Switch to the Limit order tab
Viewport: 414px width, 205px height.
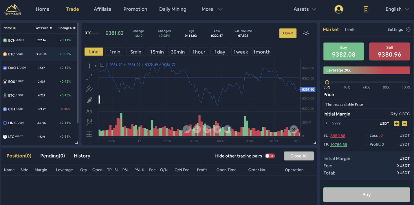point(350,30)
